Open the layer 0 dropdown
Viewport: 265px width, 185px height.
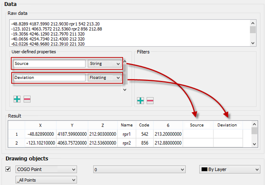tap(139, 169)
